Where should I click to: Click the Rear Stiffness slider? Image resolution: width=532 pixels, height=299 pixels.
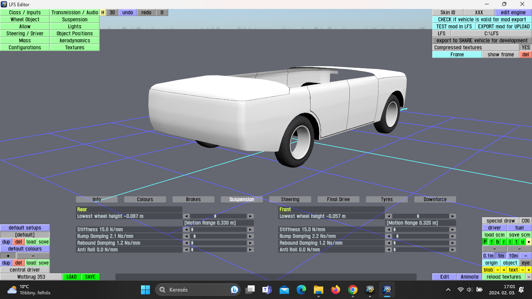pyautogui.click(x=218, y=229)
